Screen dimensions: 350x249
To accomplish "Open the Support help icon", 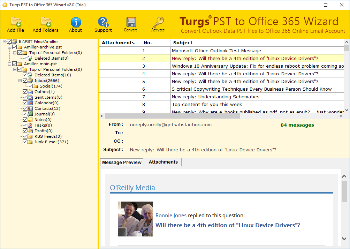I will pos(103,22).
